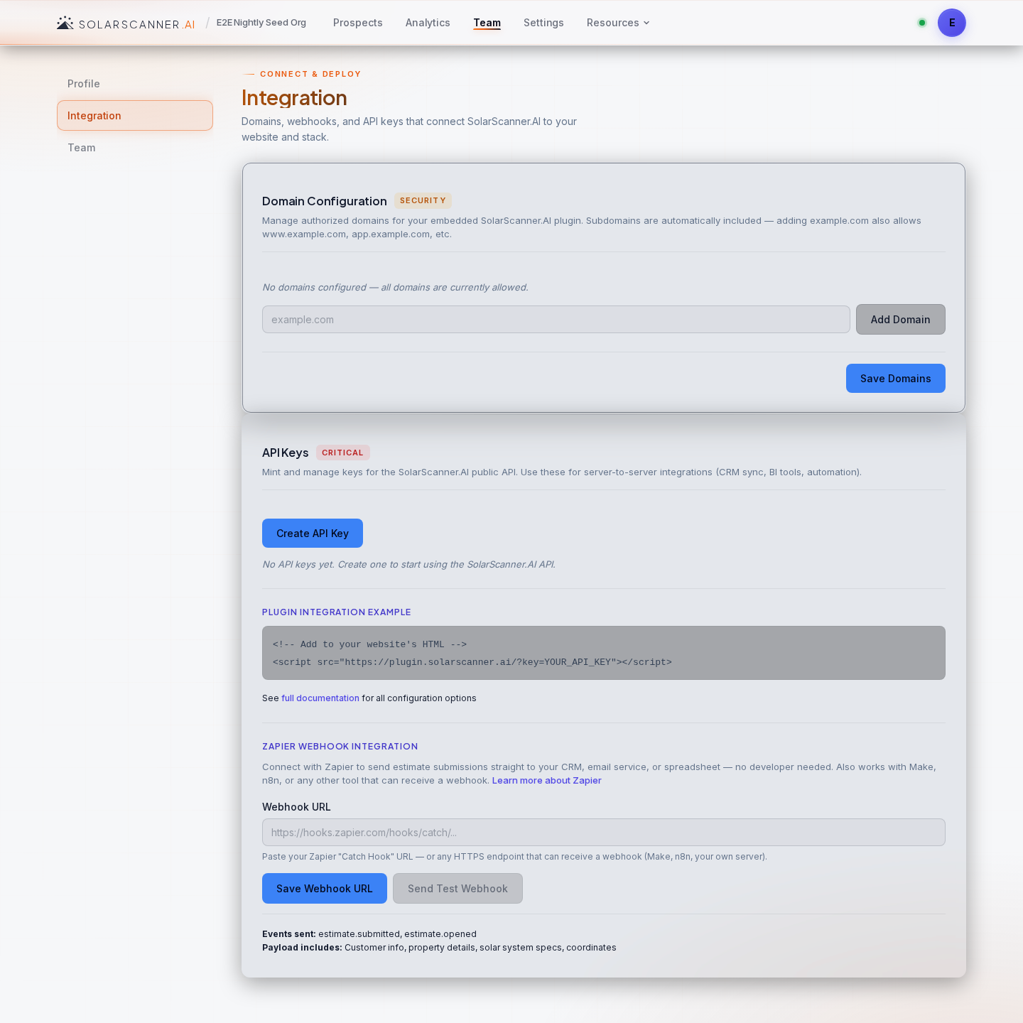This screenshot has height=1023, width=1023.
Task: Click the SolarScanner.AI logo
Action: click(x=126, y=23)
